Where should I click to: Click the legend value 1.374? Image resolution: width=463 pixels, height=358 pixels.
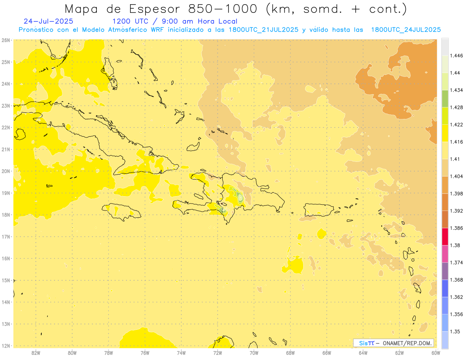456,263
